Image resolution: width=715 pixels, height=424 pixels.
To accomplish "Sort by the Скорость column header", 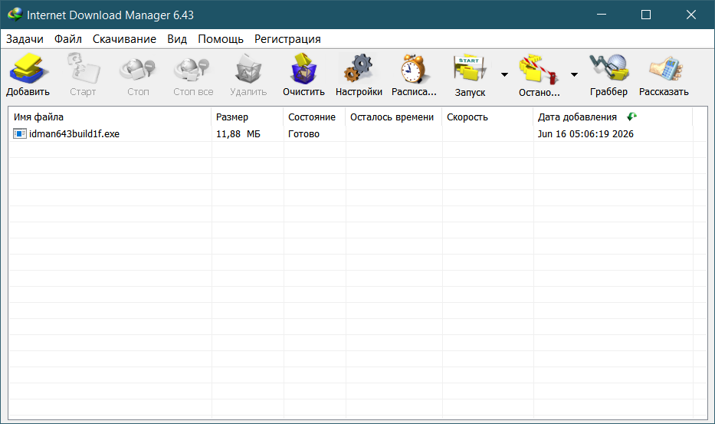I will pyautogui.click(x=487, y=117).
